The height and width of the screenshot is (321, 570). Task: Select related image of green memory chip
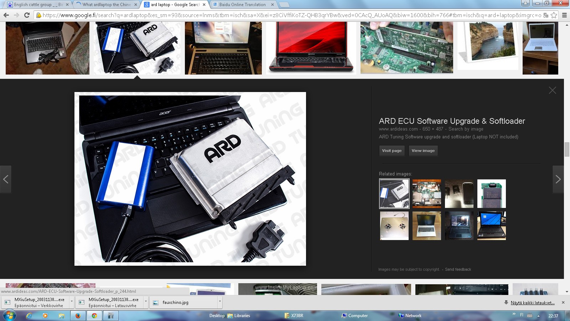point(492,194)
